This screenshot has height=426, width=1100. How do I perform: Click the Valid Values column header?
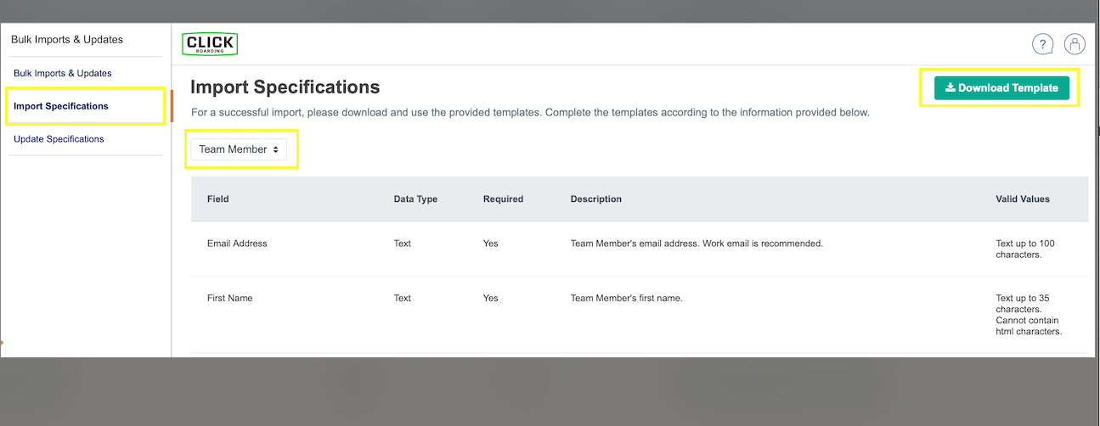click(x=1022, y=199)
